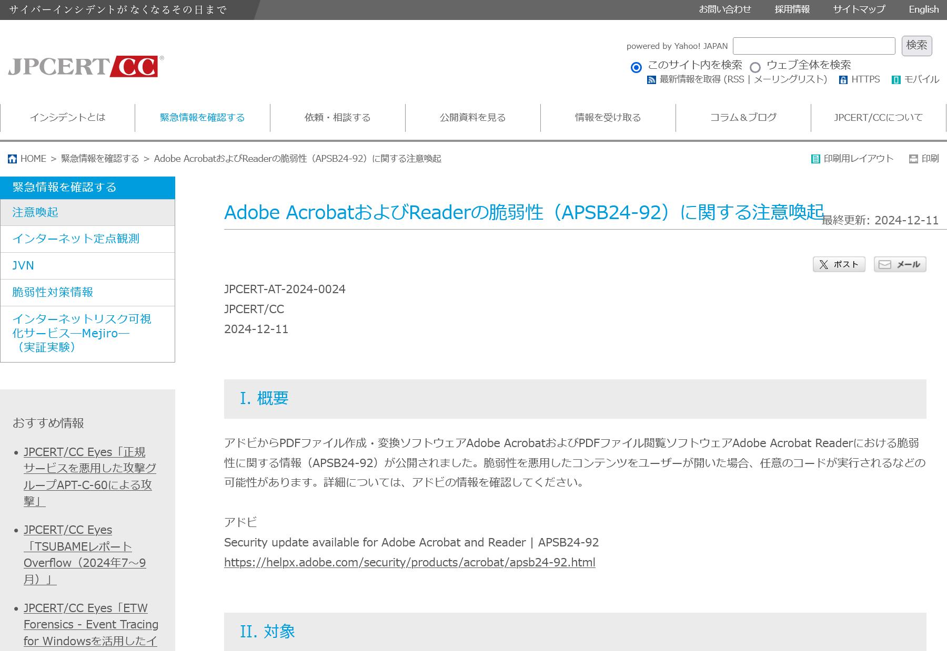The width and height of the screenshot is (947, 651).
Task: Open JPCERT/CCについて menu
Action: (879, 117)
